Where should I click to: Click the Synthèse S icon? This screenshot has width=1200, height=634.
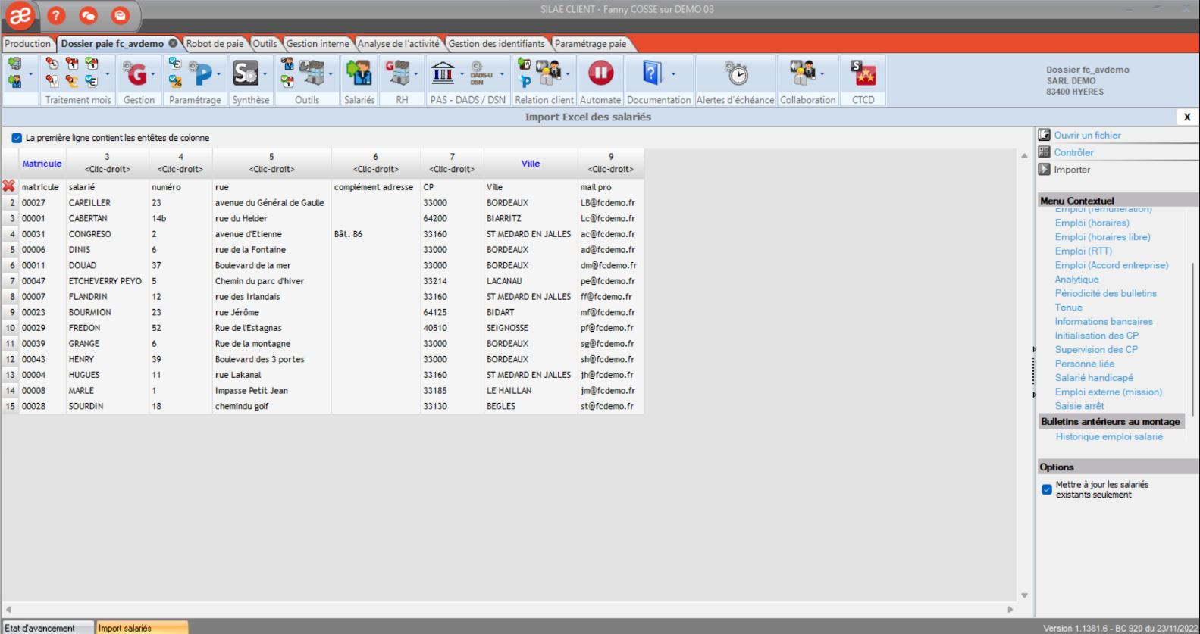click(246, 73)
